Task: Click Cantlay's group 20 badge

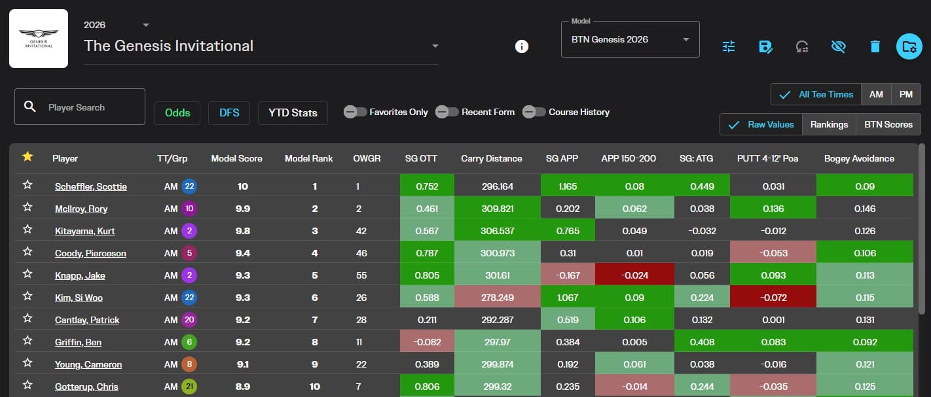Action: point(189,320)
